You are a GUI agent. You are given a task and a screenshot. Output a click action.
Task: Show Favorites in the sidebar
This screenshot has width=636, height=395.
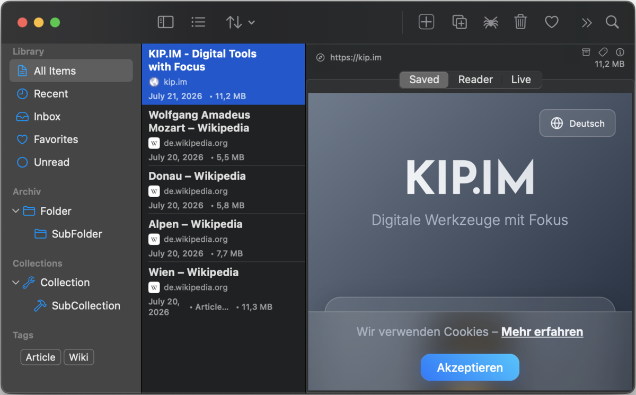(71, 139)
